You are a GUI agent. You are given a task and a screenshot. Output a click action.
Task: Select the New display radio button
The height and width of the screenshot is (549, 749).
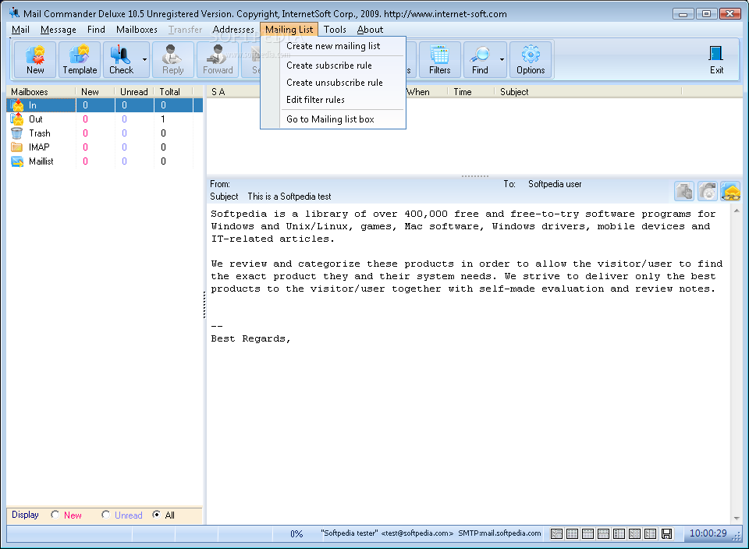click(x=55, y=515)
